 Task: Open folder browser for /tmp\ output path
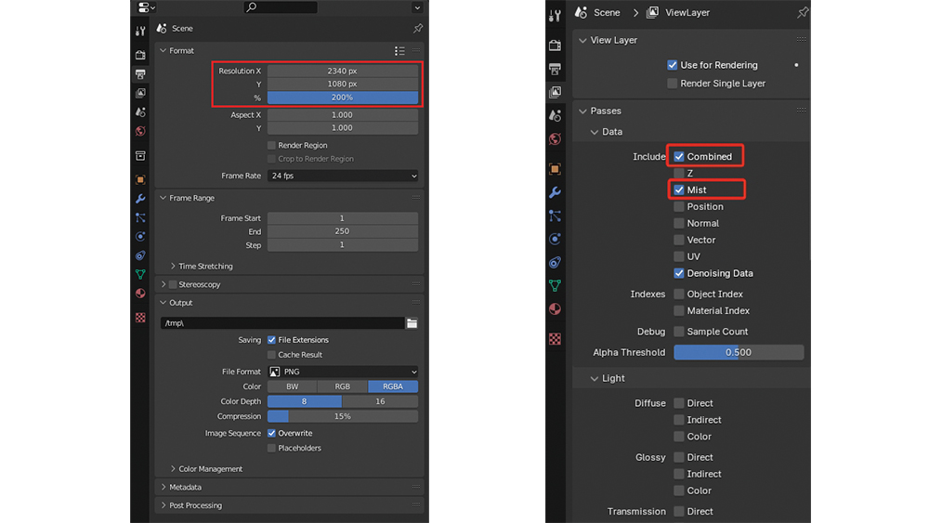[412, 323]
